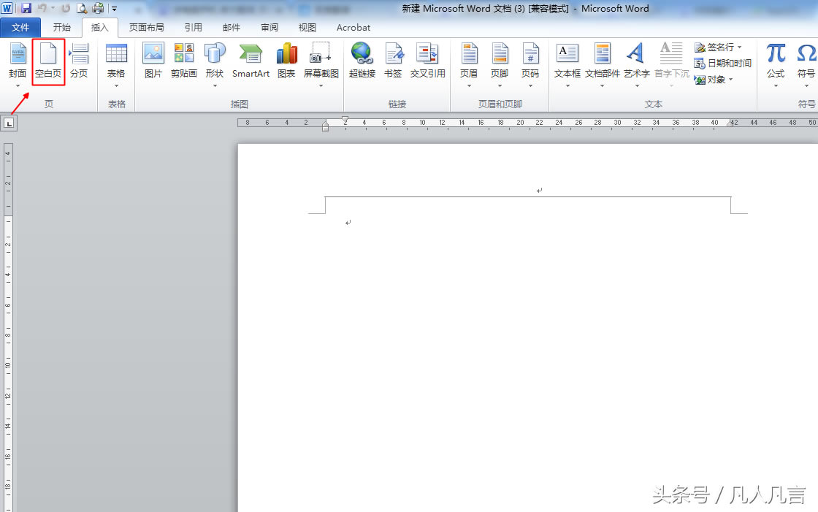Click the page break (分页) icon
818x512 pixels.
(78, 61)
